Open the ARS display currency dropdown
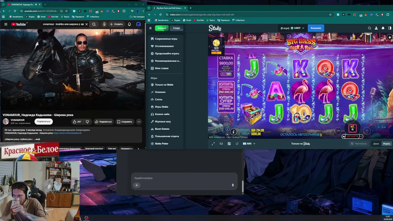 click(x=249, y=144)
